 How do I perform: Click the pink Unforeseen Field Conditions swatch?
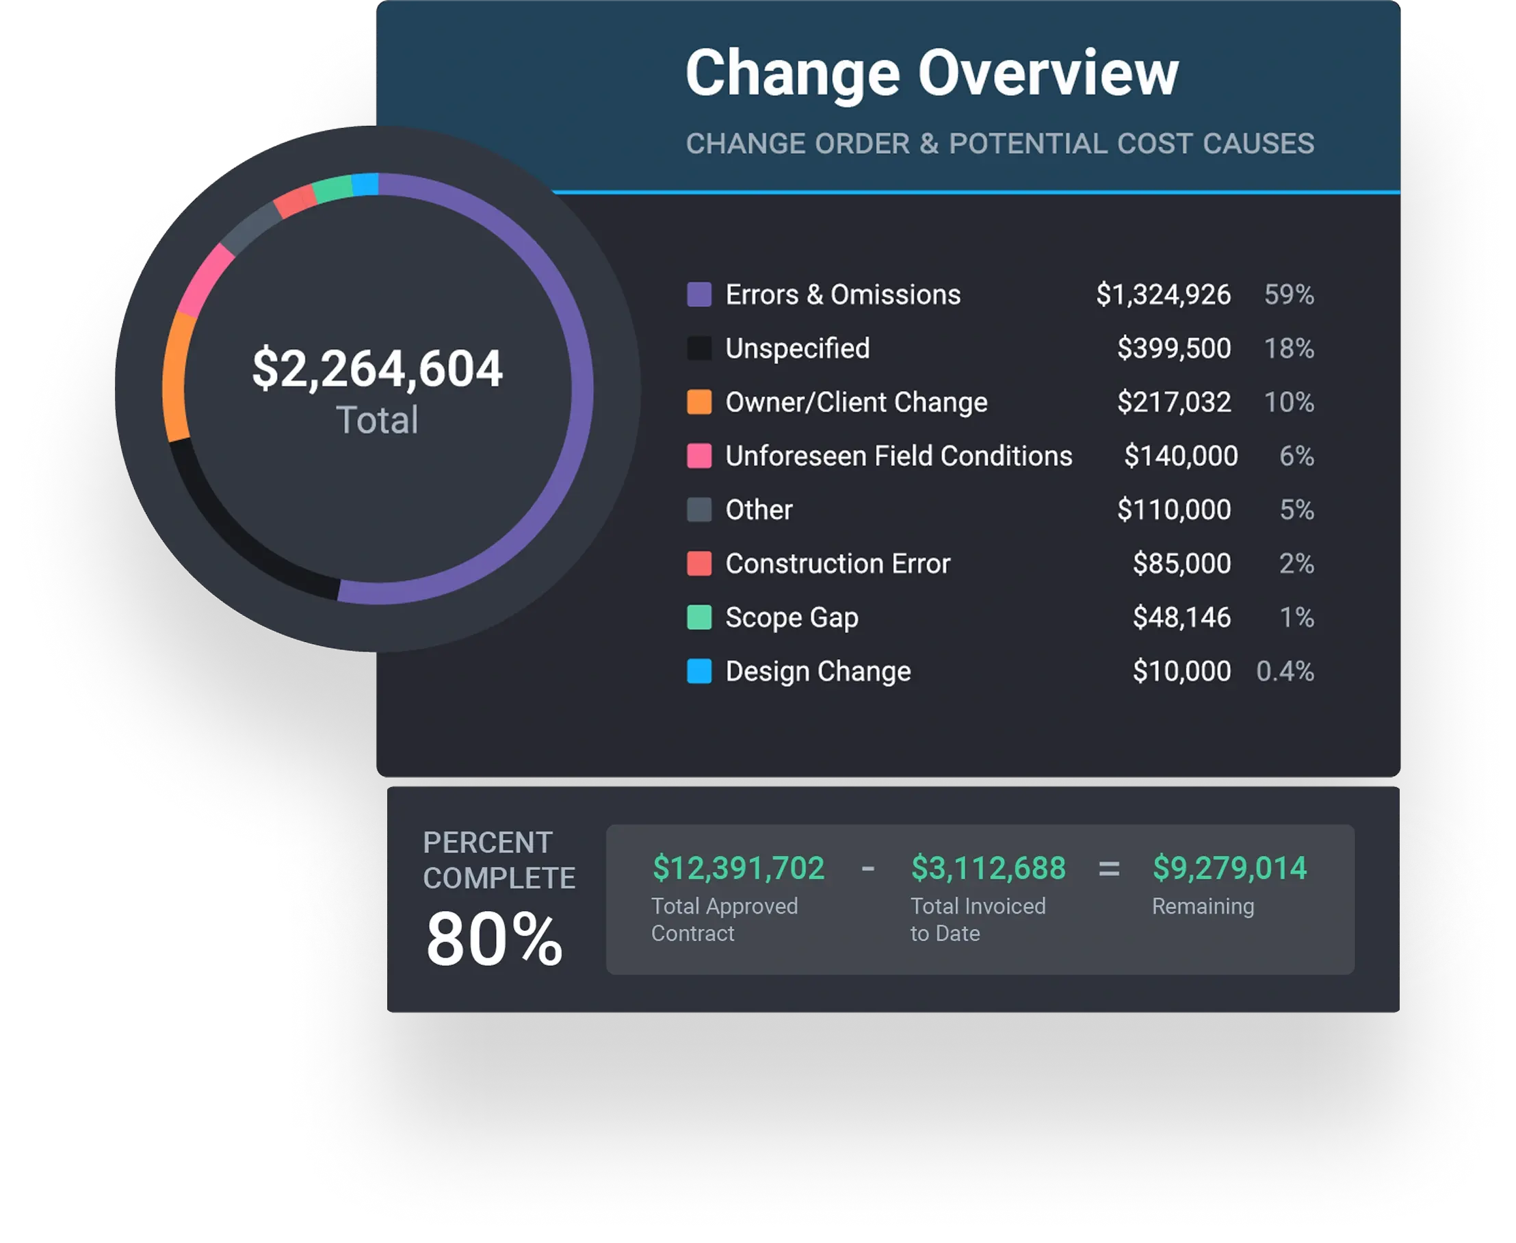[699, 456]
